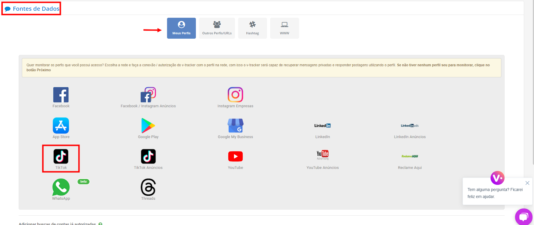Choose Facebook / Instagram Anúncios icon
Image resolution: width=534 pixels, height=225 pixels.
148,95
